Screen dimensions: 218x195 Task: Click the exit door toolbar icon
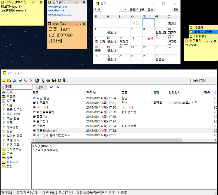point(65,80)
